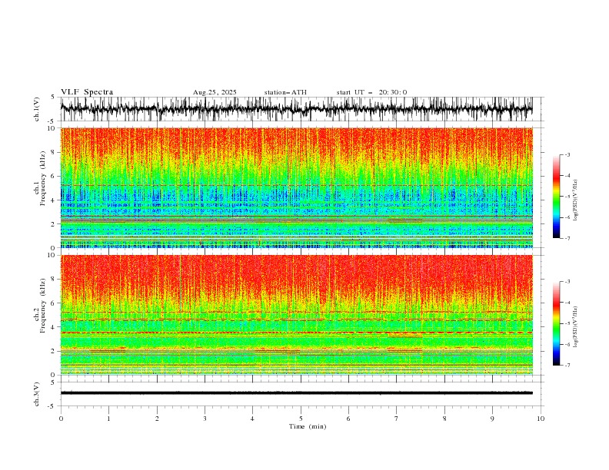Click the time axis tick label '2'

coord(157,419)
